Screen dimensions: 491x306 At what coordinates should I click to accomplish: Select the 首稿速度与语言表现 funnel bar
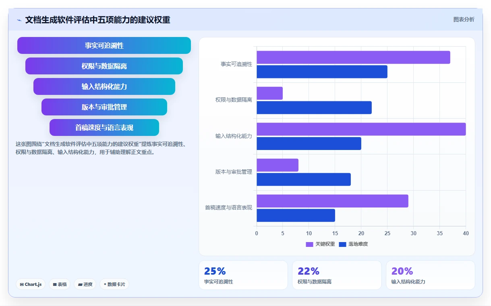pyautogui.click(x=104, y=127)
